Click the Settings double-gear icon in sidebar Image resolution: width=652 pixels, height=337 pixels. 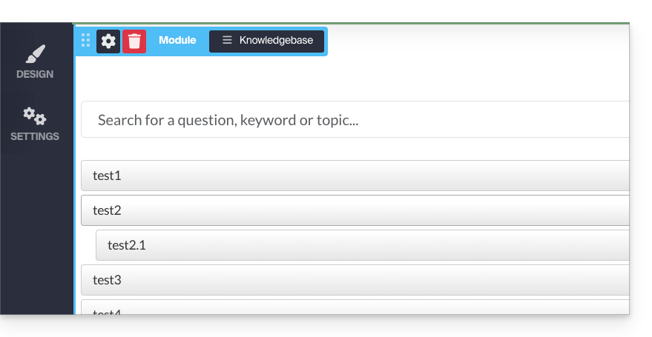[x=35, y=116]
